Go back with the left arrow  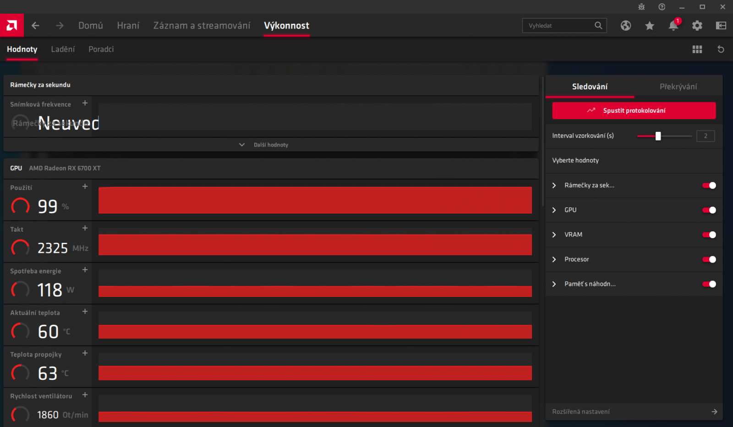pos(35,26)
